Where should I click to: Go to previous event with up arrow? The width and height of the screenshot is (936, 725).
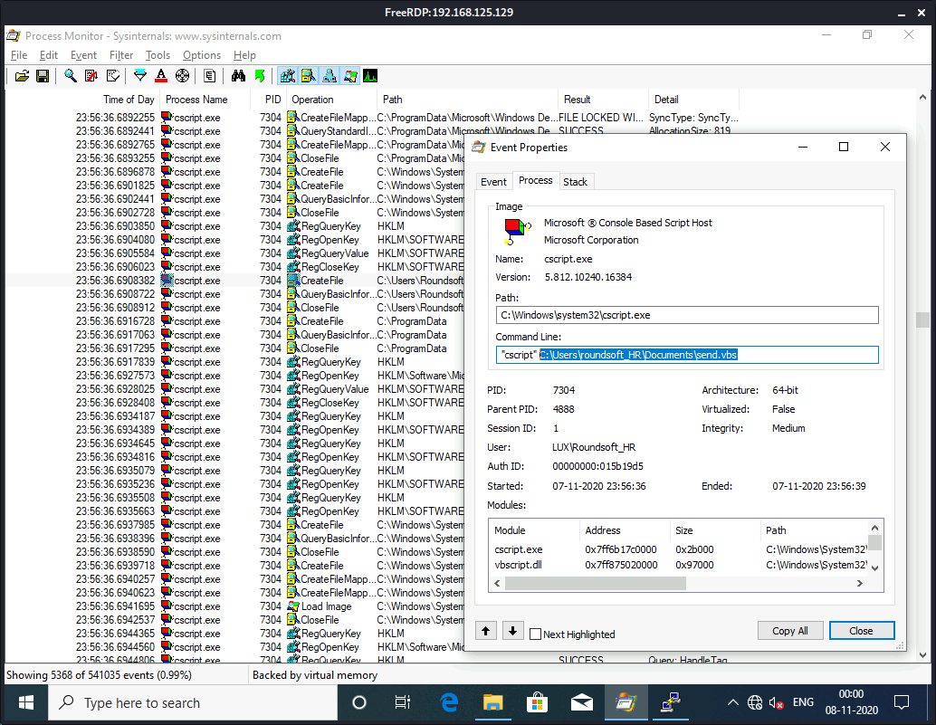click(486, 631)
